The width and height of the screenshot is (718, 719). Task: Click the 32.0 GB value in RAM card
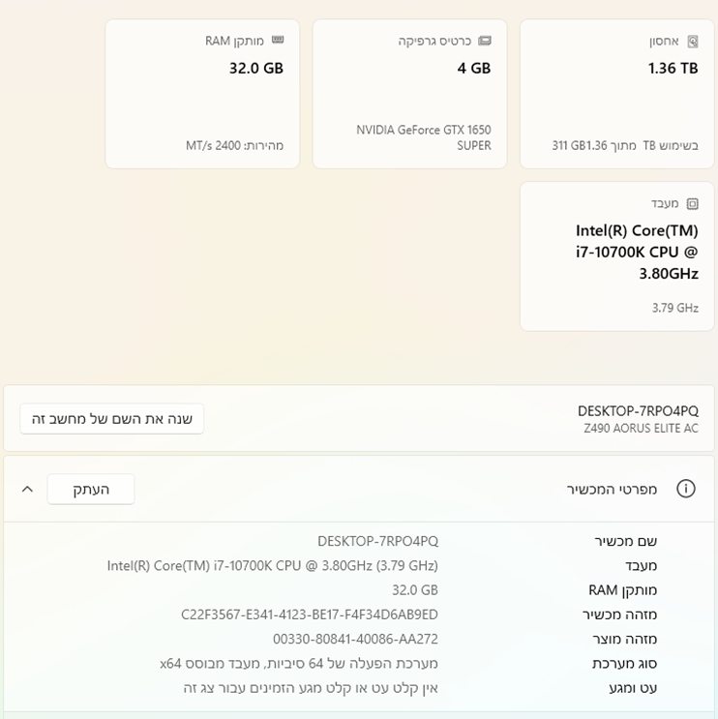256,69
